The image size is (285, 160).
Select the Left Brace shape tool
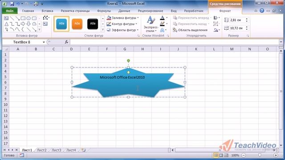coord(23,29)
